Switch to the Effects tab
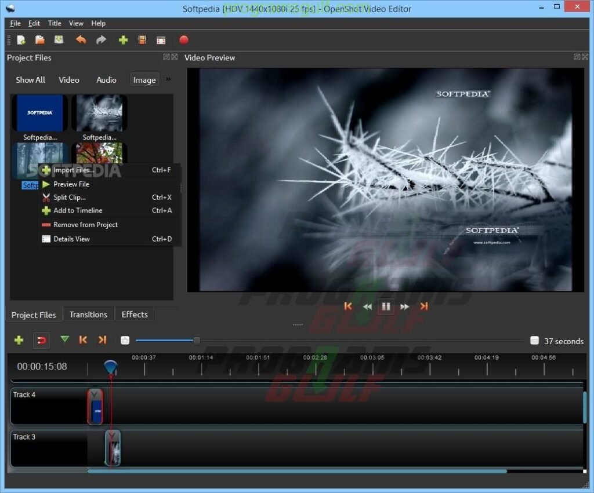 pyautogui.click(x=135, y=315)
